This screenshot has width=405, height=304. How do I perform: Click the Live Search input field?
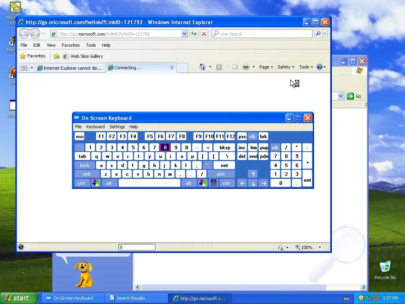[x=262, y=34]
